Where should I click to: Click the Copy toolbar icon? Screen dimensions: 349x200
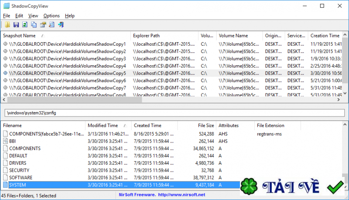point(34,25)
